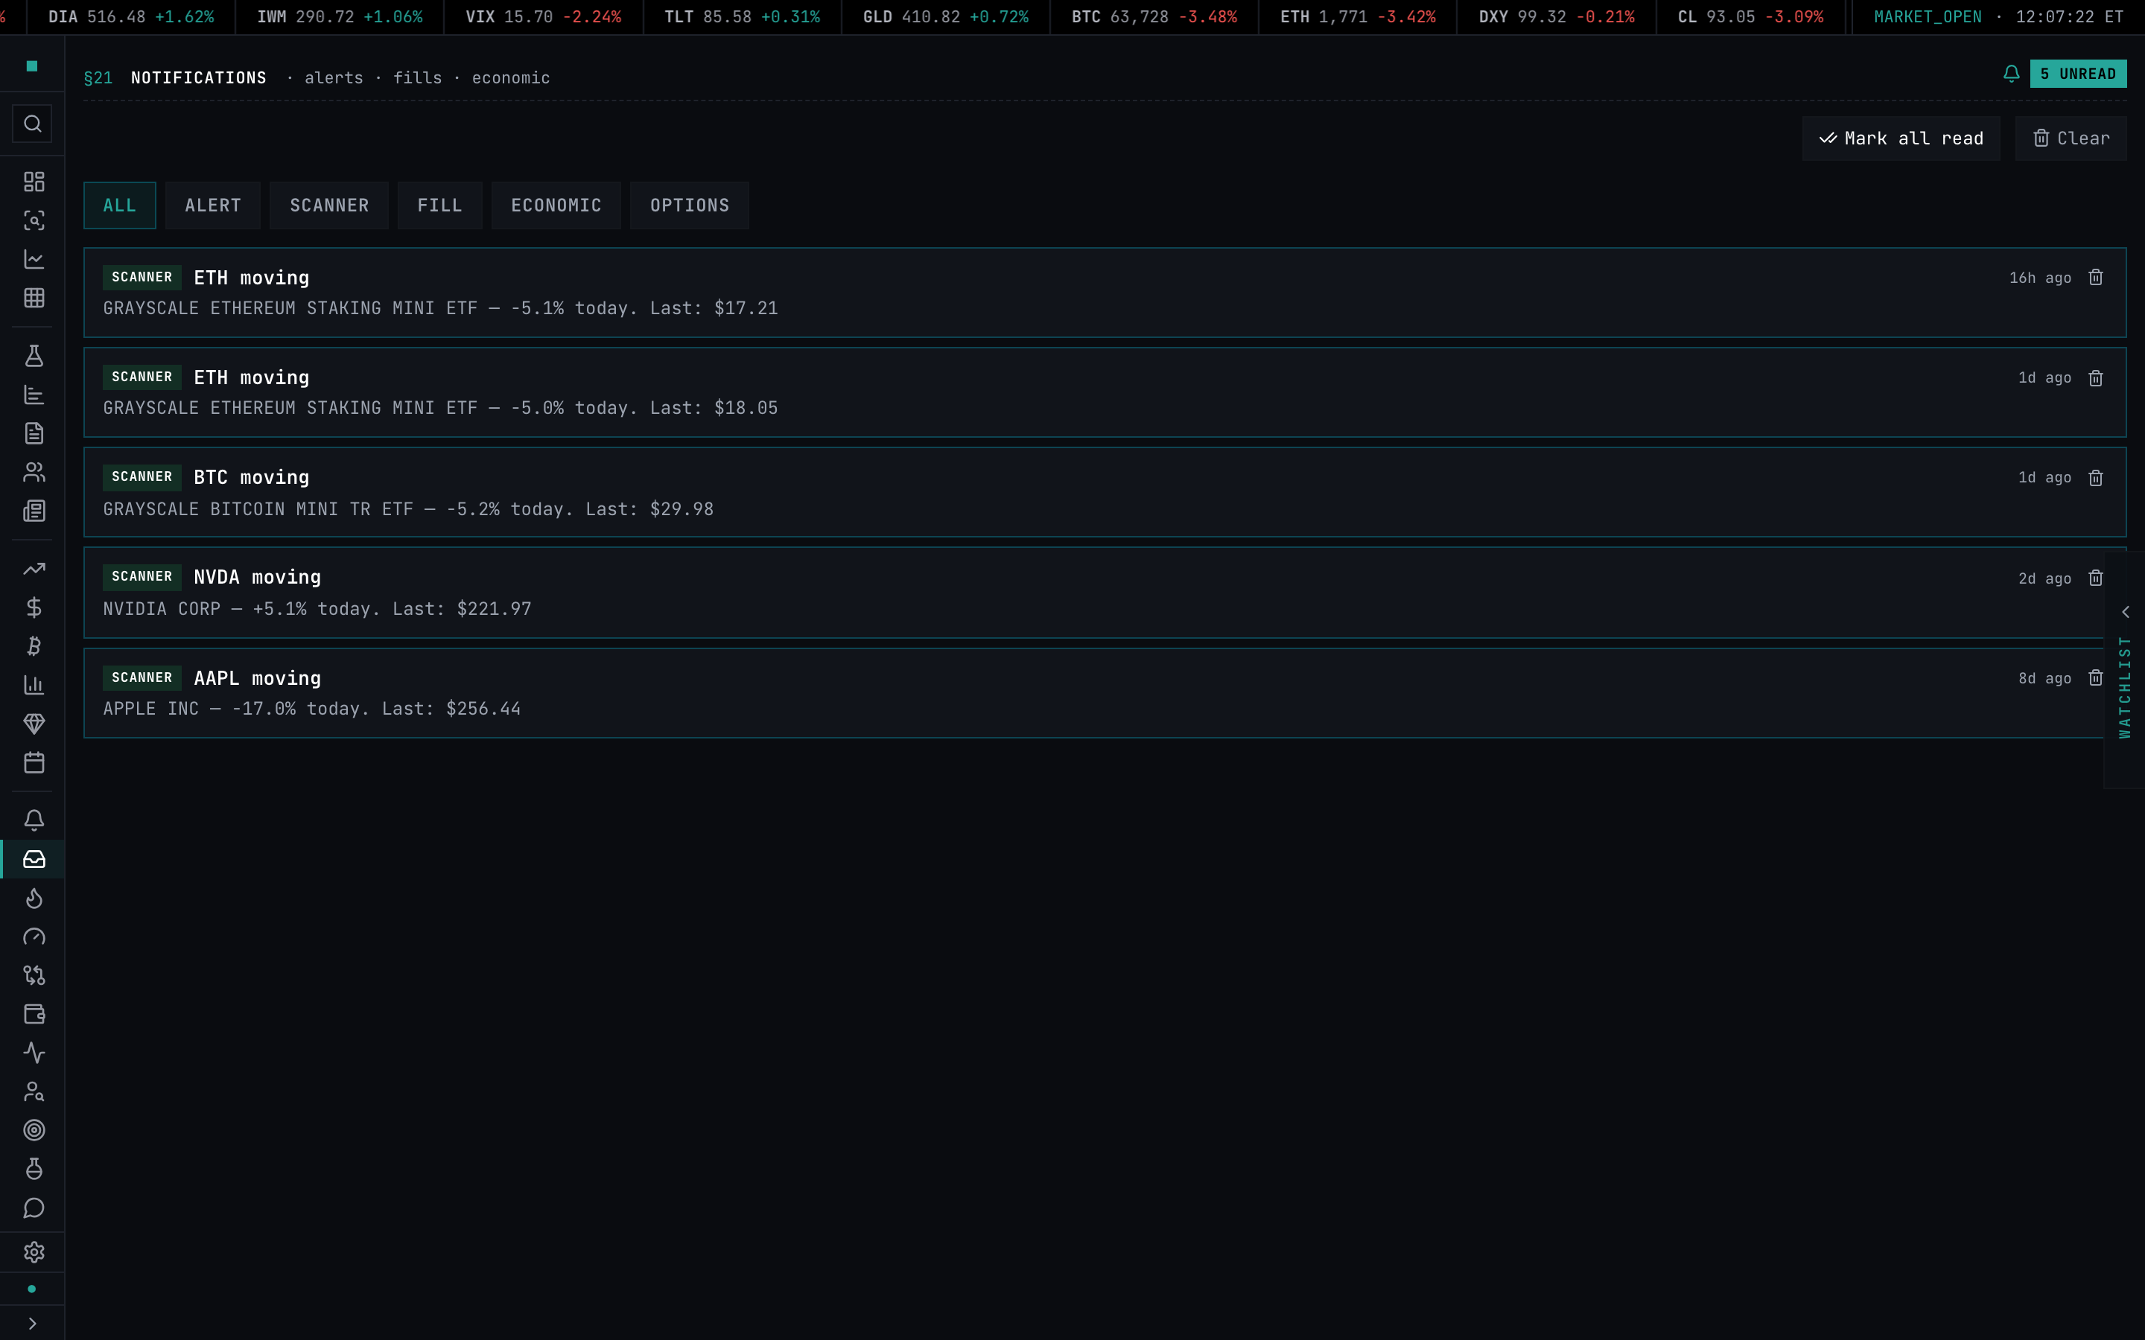Open the search icon in sidebar
Viewport: 2145px width, 1340px height.
(33, 124)
